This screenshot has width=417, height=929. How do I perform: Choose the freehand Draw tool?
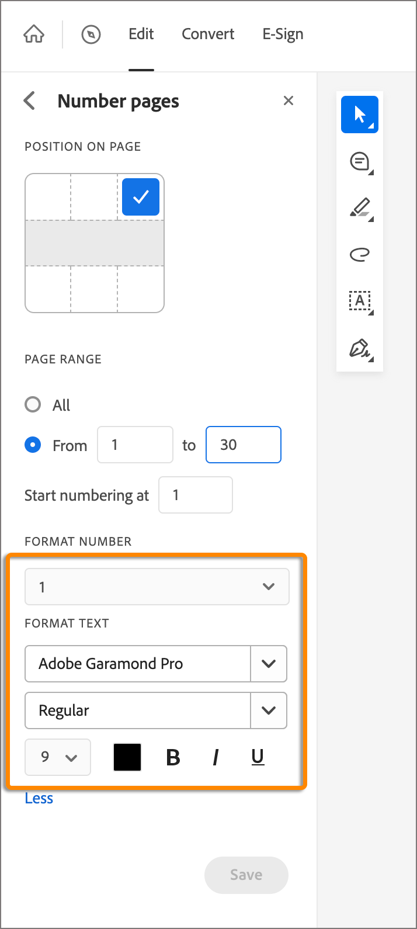pyautogui.click(x=359, y=254)
